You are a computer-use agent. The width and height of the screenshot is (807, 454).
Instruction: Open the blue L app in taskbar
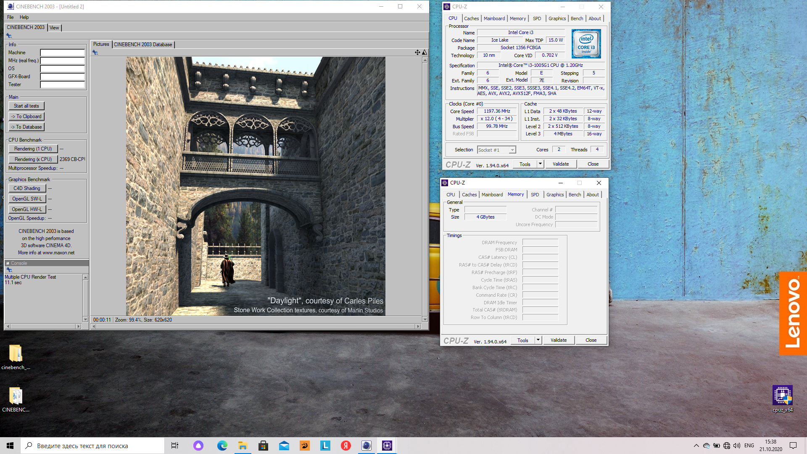(325, 446)
